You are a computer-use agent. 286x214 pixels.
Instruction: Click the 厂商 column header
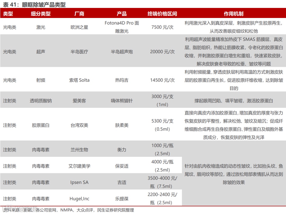click(79, 14)
